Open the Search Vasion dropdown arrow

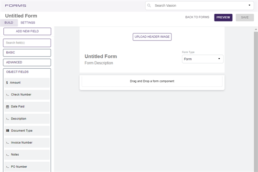click(249, 5)
